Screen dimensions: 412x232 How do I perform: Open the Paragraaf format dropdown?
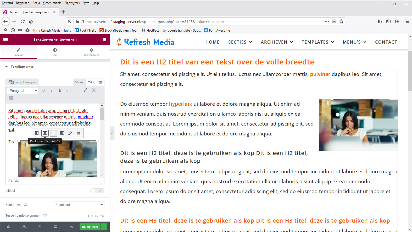pos(23,91)
